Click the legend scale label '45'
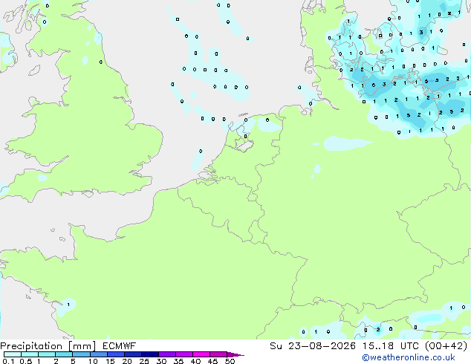Image resolution: width=471 pixels, height=364 pixels. [x=213, y=361]
